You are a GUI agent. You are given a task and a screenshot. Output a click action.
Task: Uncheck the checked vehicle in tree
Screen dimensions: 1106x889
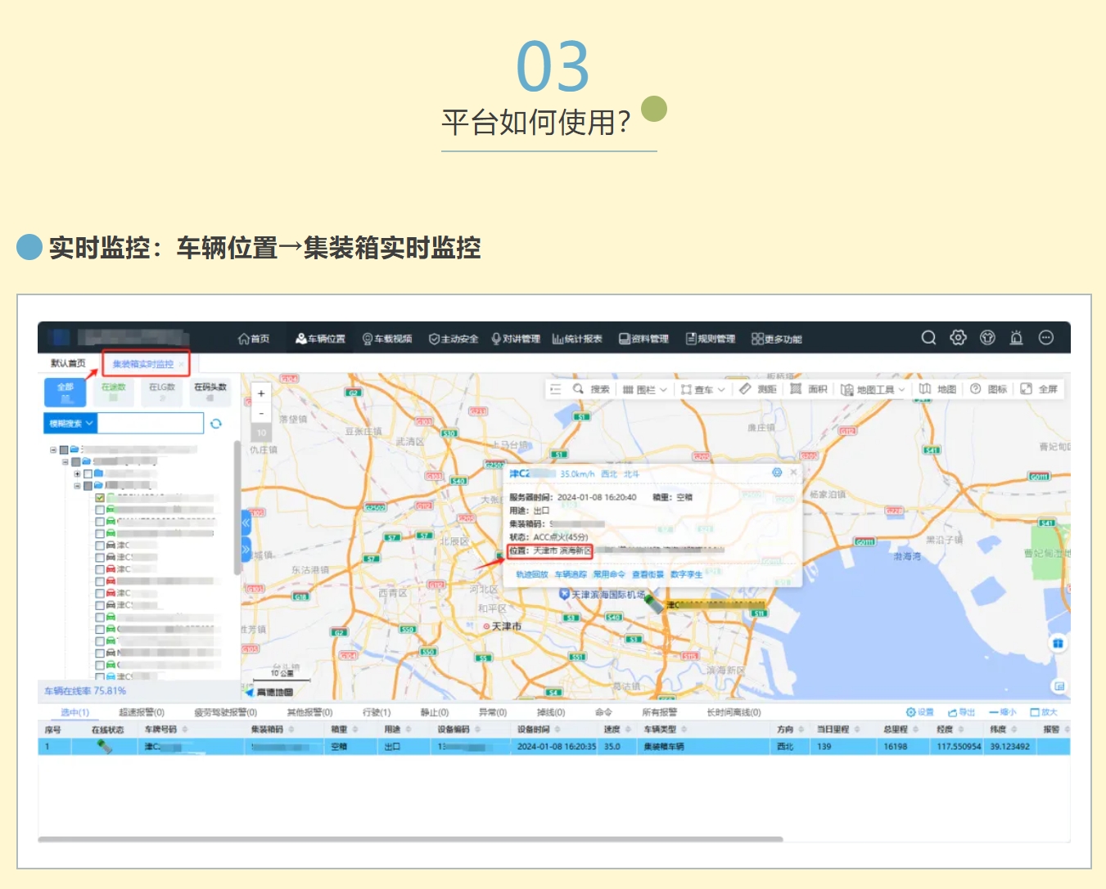coord(100,497)
